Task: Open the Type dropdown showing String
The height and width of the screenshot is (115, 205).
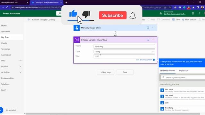Action: (124, 52)
